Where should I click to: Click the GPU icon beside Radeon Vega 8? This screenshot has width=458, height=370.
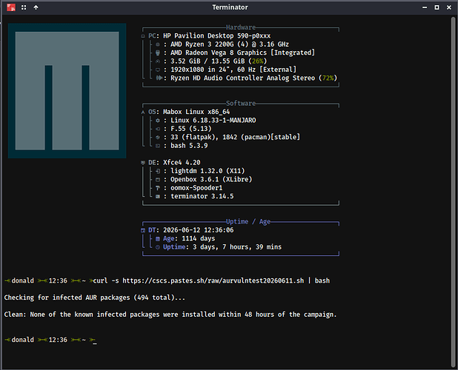pyautogui.click(x=158, y=53)
